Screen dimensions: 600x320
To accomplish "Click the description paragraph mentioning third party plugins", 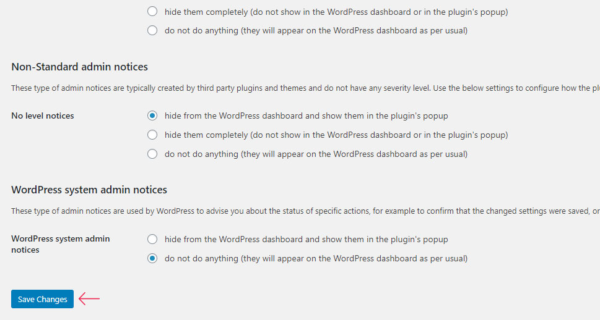I will tap(305, 88).
